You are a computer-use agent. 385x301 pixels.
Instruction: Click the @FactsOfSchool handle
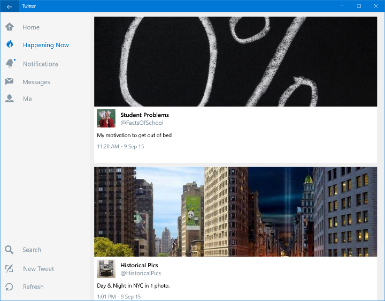(x=142, y=123)
